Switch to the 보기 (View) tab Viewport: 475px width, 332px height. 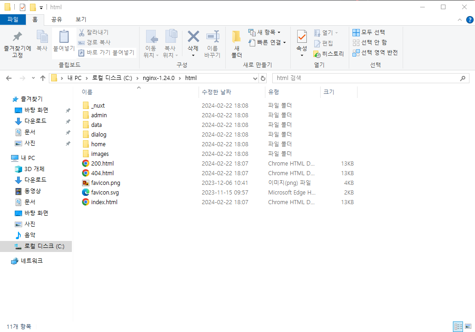pos(81,19)
